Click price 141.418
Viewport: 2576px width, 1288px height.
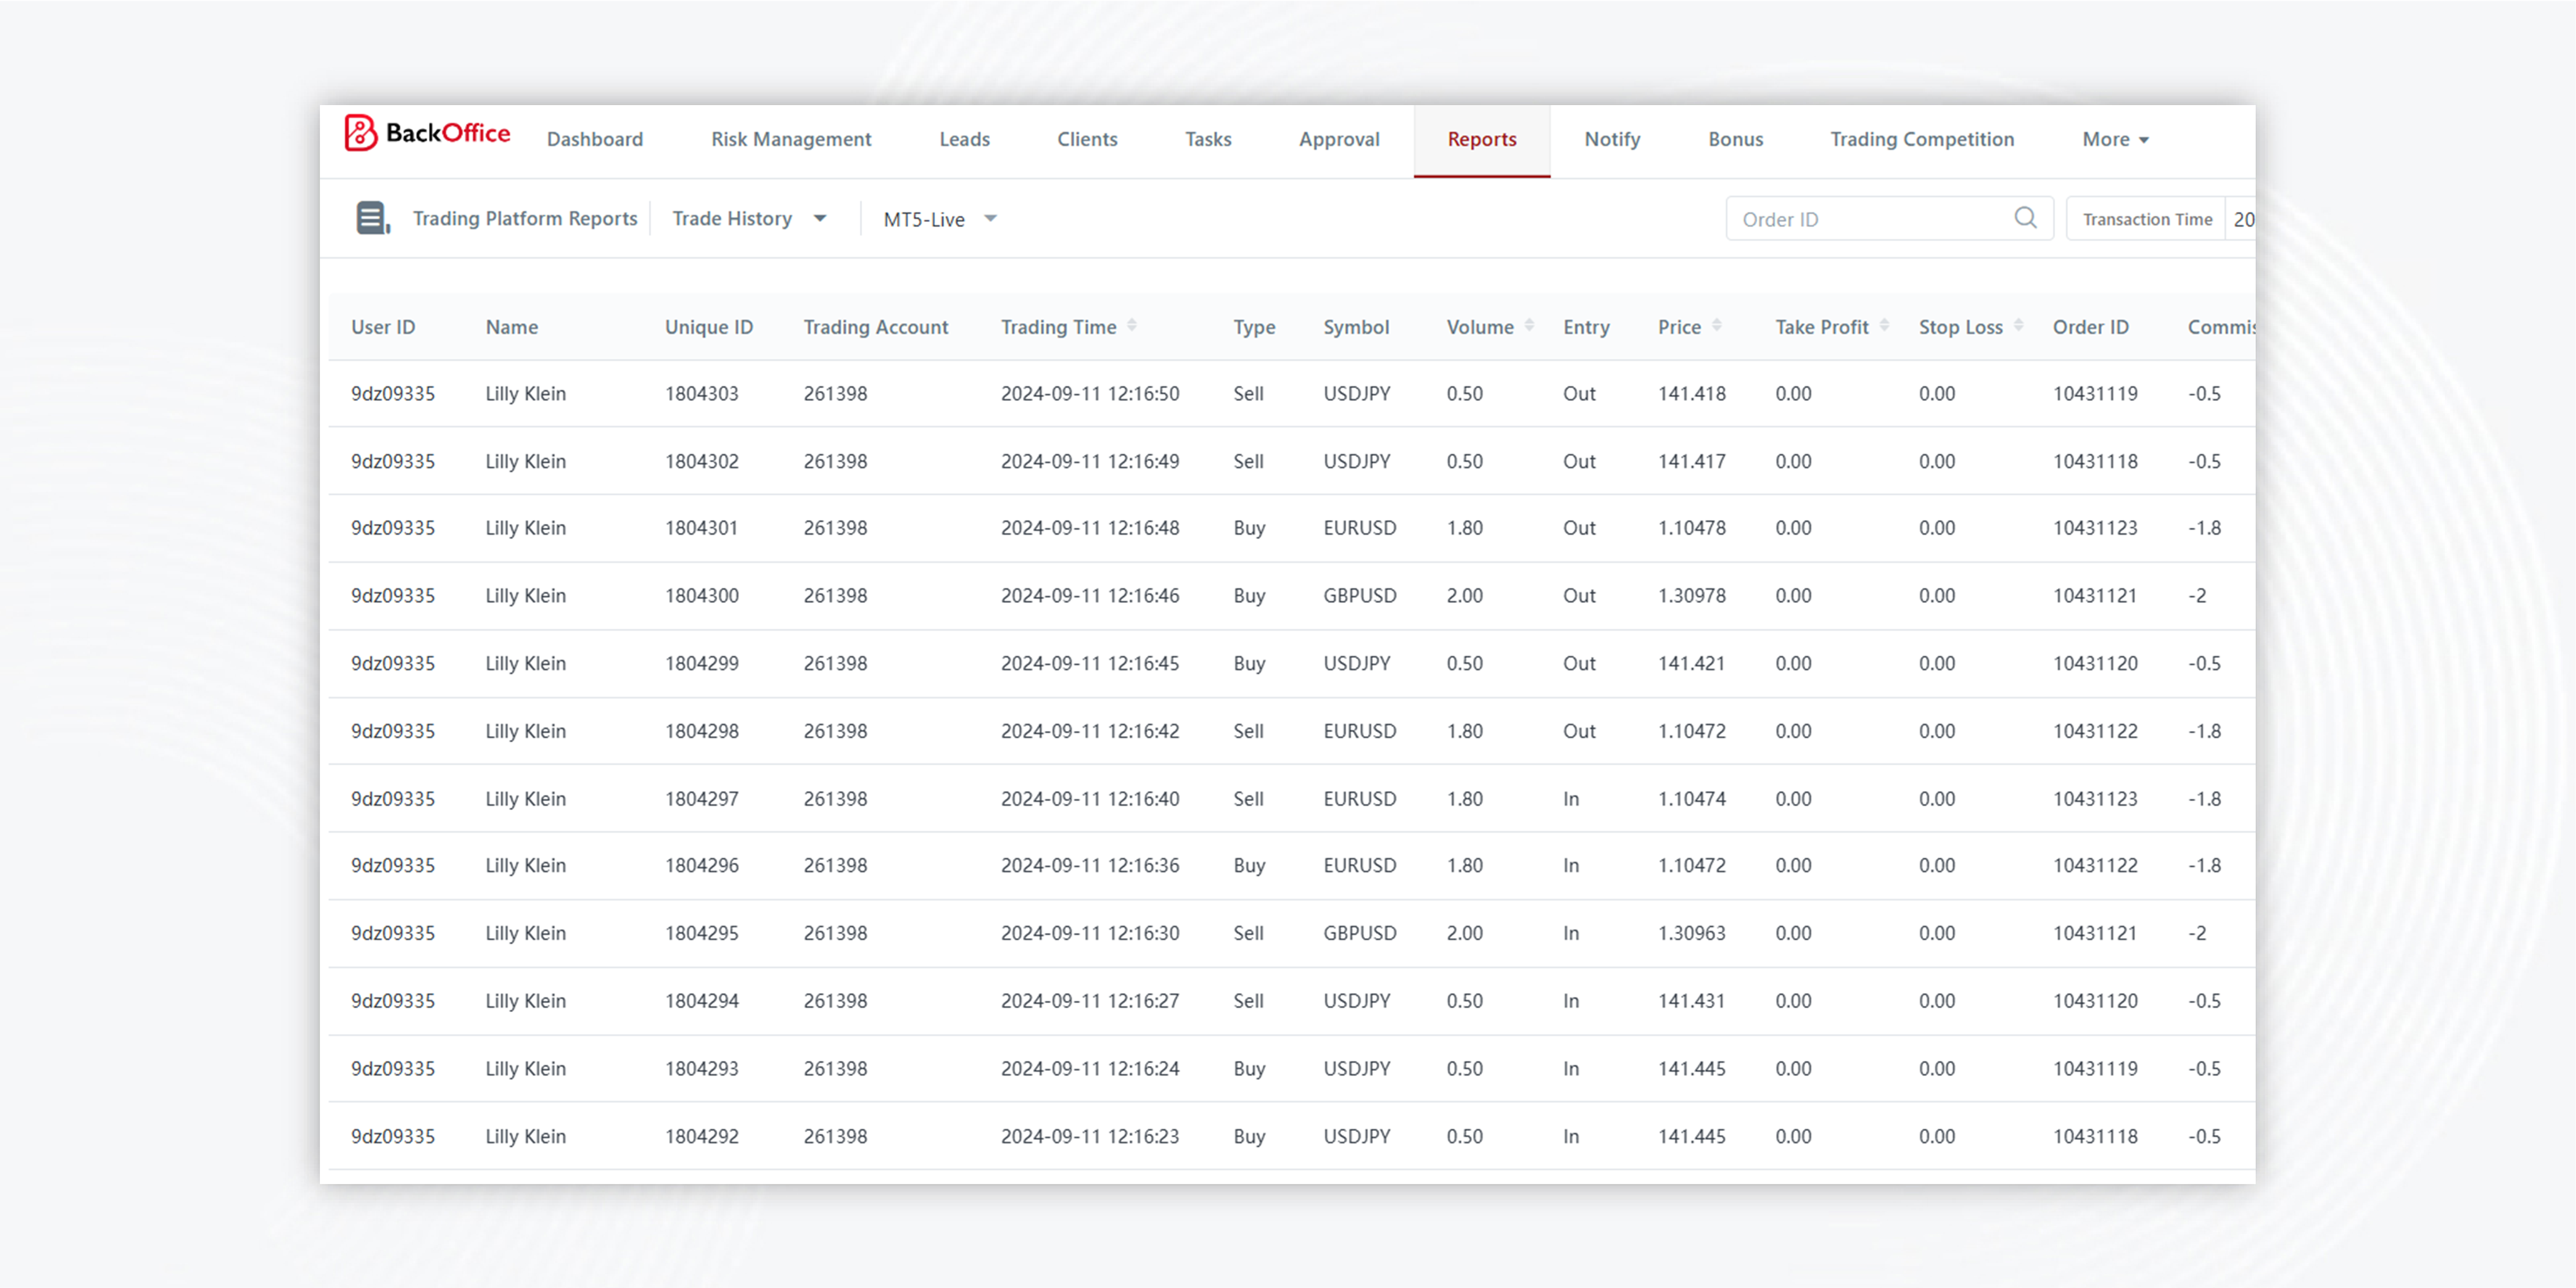[x=1692, y=394]
